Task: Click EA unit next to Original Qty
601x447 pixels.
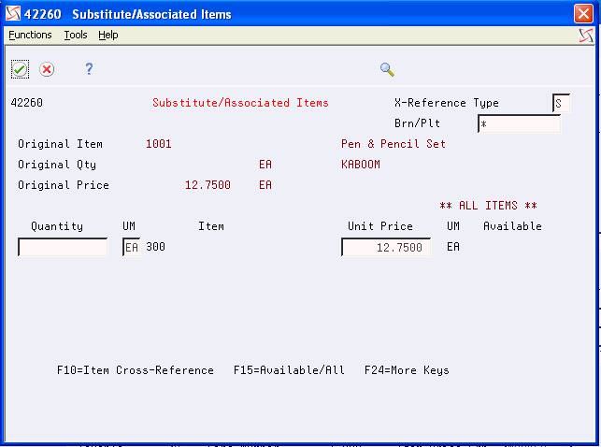Action: pos(265,165)
